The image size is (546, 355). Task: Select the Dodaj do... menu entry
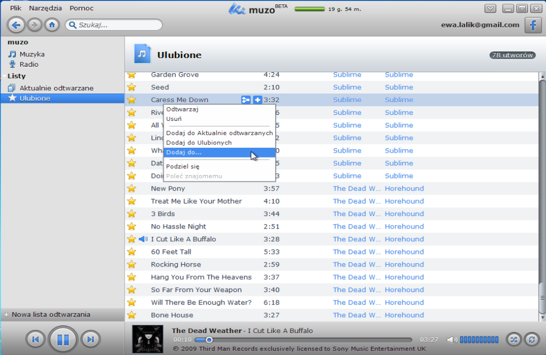click(x=219, y=153)
